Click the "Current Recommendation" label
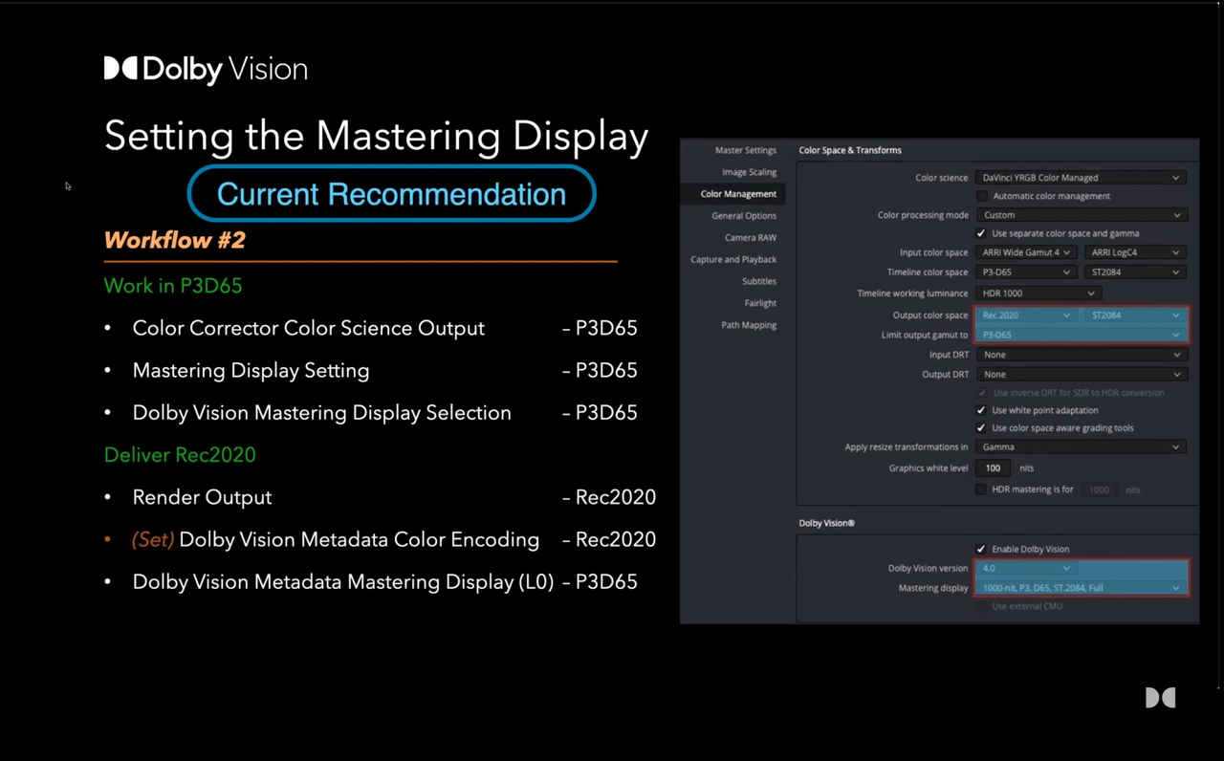Image resolution: width=1224 pixels, height=761 pixels. (391, 194)
